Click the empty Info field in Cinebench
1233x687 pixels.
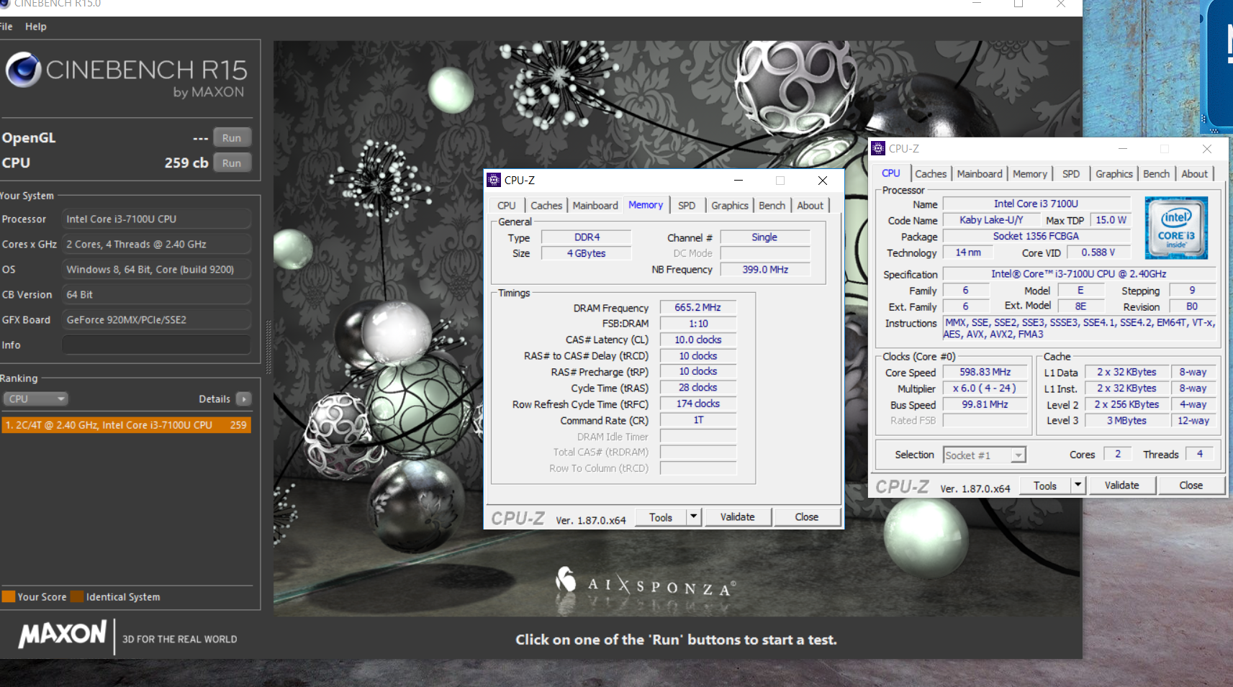[157, 345]
